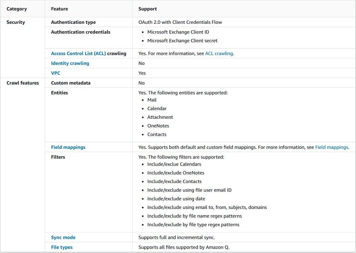This screenshot has width=356, height=253.
Task: Open the Sync mode link
Action: tap(63, 238)
